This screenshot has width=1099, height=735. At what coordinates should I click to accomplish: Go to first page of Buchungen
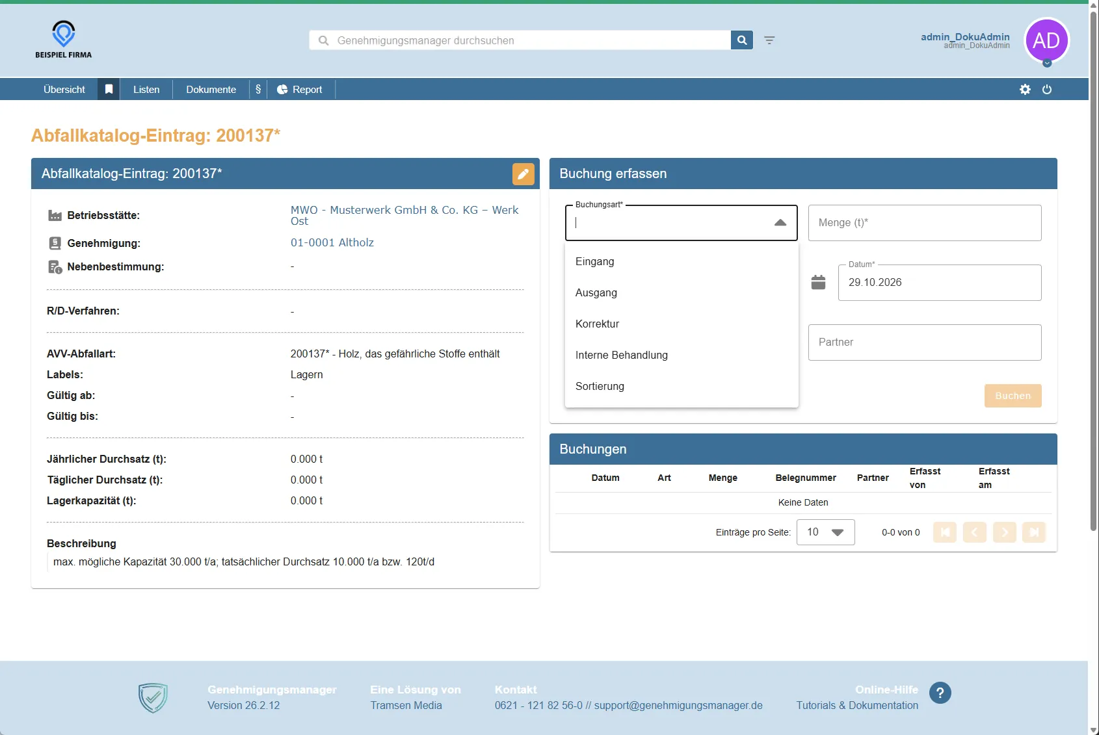(945, 532)
